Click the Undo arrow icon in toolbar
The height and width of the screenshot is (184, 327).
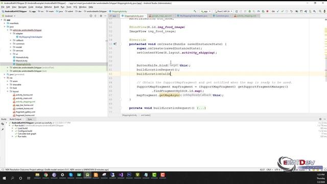click(x=291, y=11)
